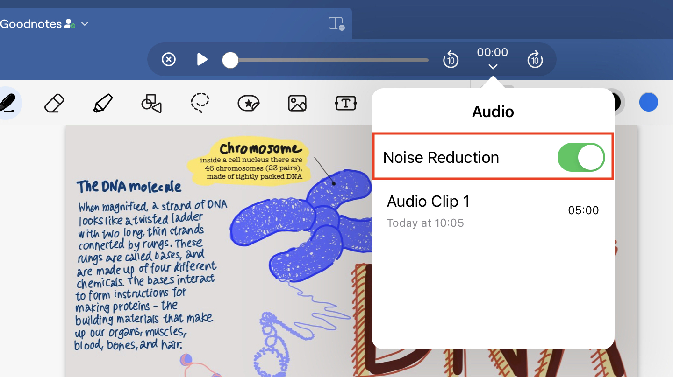Rewind audio by 10 seconds

point(451,60)
